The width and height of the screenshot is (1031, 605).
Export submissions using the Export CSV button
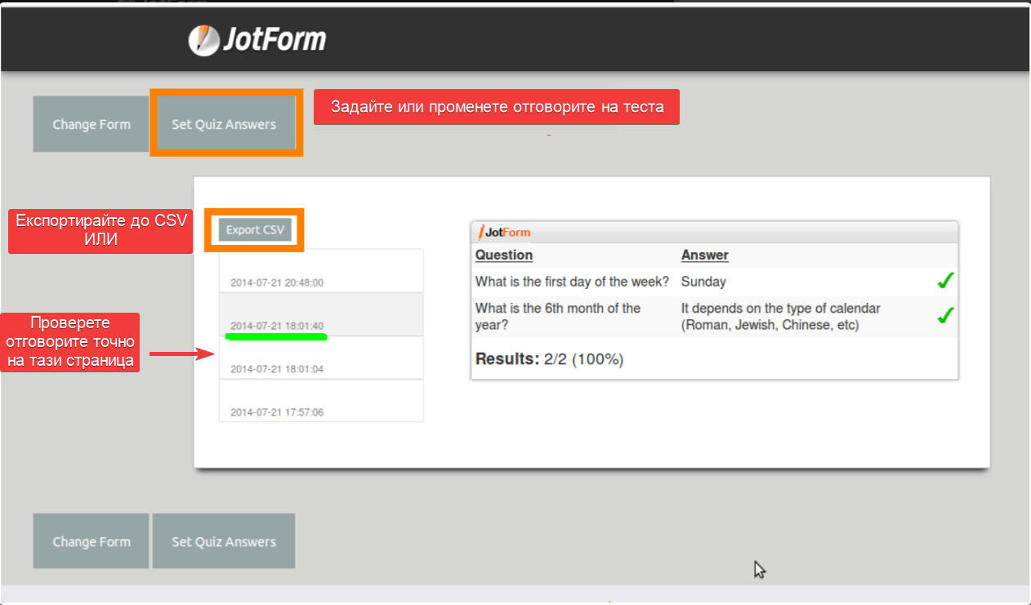255,230
